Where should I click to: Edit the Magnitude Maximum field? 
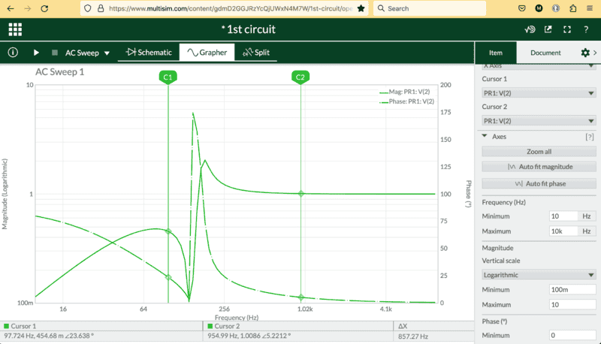(572, 304)
